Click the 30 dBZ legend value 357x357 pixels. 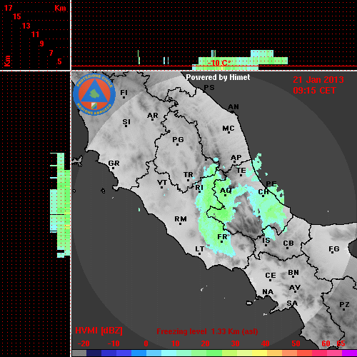tap(235, 343)
